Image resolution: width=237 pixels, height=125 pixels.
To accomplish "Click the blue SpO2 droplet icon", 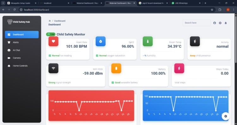I will (100, 41).
